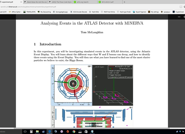Screen dimensions: 185x134
Task: Switch to the Black Mesa tab
Action: coord(35,2)
